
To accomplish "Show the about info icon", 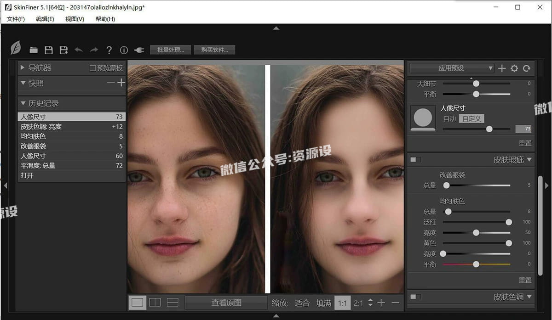I will tap(124, 50).
